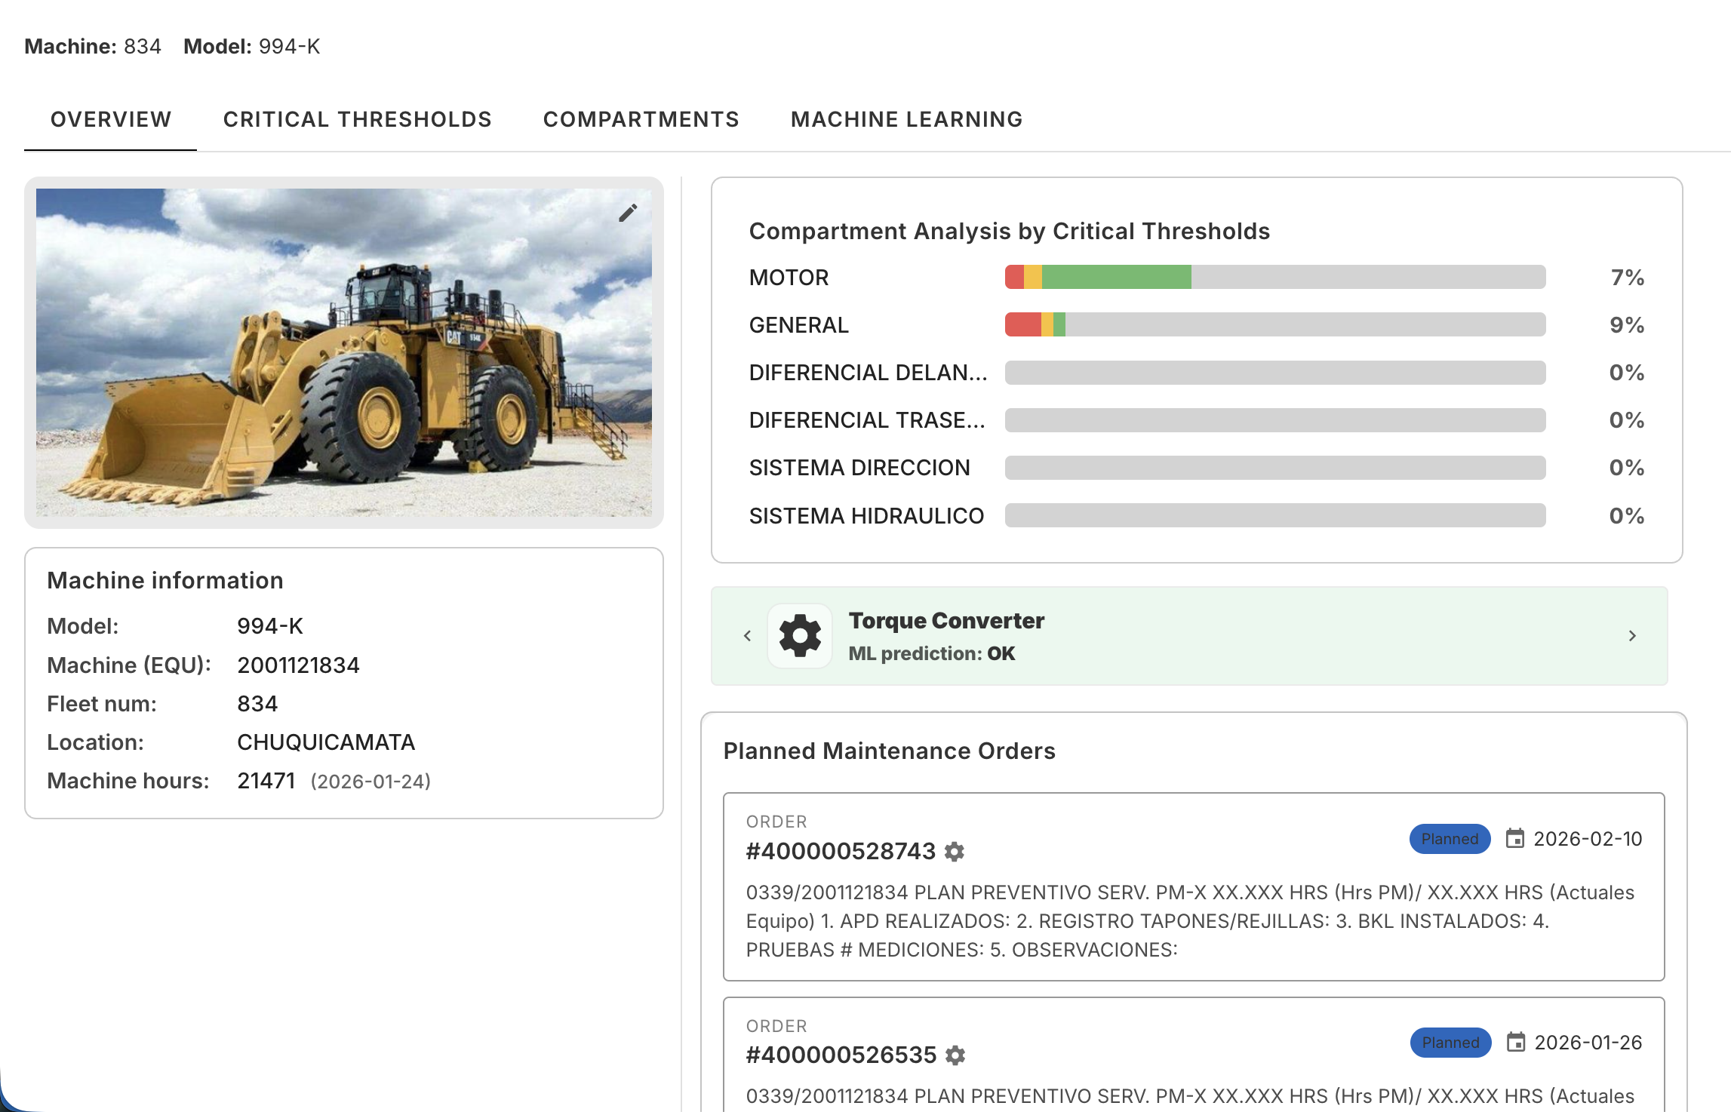Click the calendar icon next to 2026-02-10

point(1517,838)
